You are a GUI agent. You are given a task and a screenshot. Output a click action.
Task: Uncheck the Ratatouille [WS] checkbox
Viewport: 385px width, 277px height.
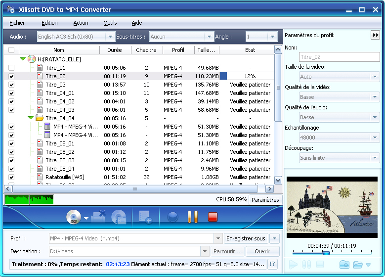[x=11, y=177]
